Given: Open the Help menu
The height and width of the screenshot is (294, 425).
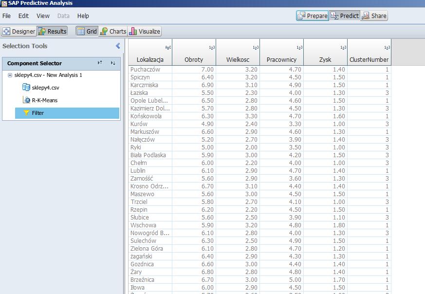Looking at the screenshot, I should 83,16.
